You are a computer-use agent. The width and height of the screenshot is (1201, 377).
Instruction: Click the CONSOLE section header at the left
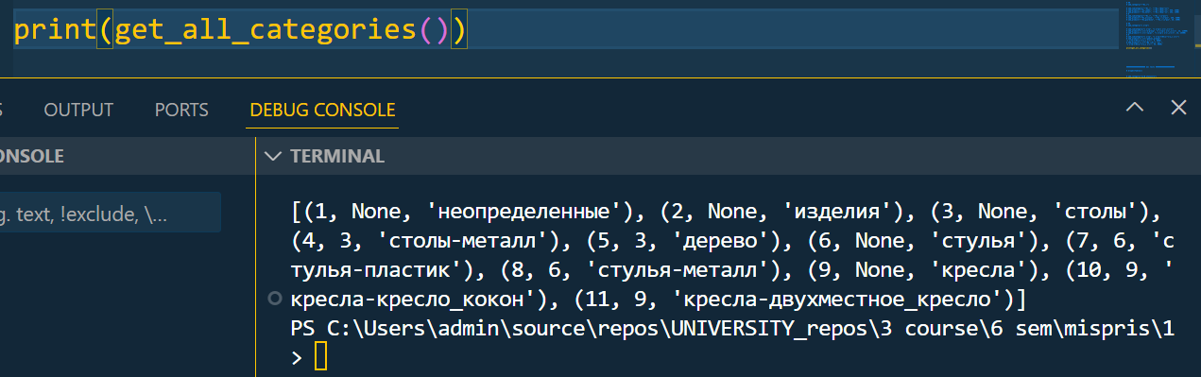(x=32, y=157)
